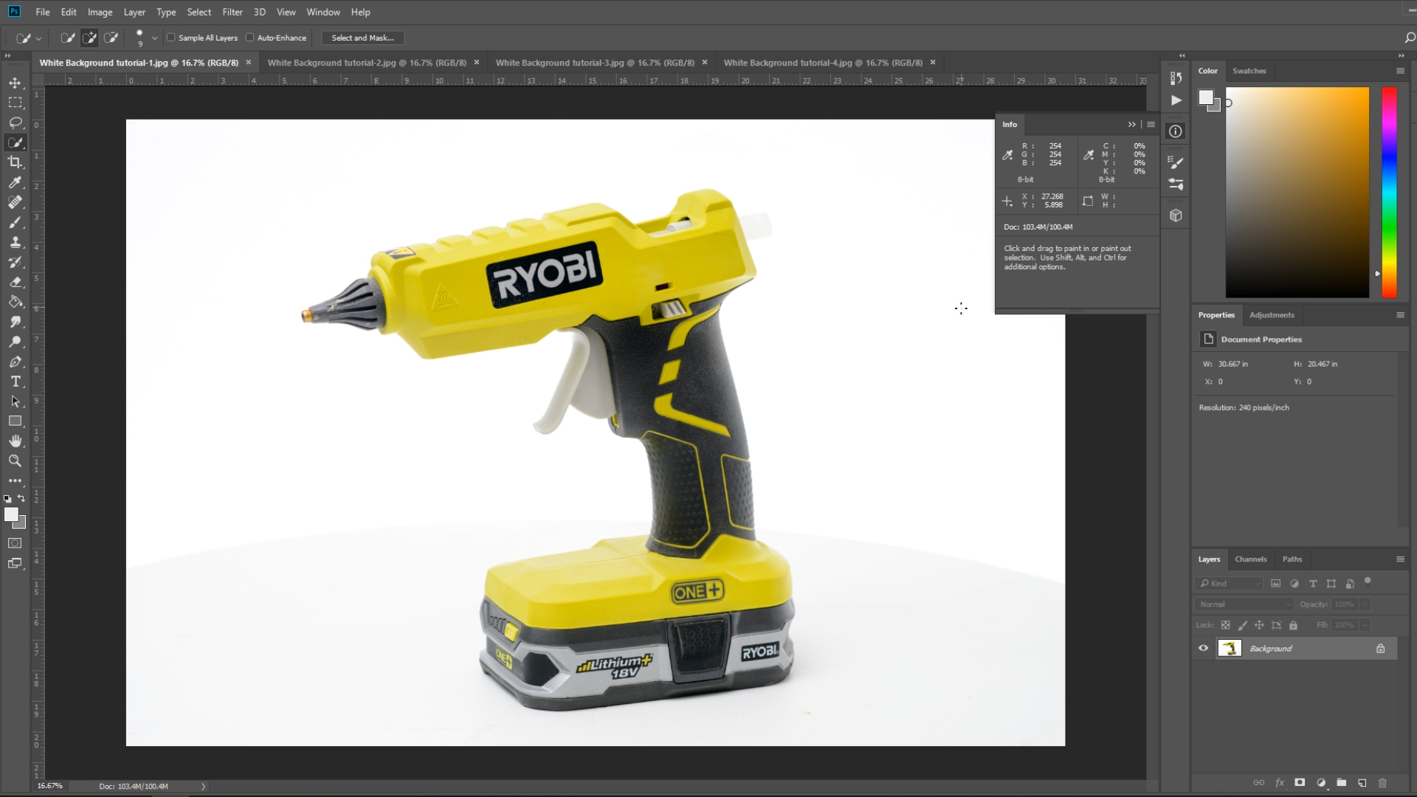Switch to the Adjustments tab

coord(1272,315)
